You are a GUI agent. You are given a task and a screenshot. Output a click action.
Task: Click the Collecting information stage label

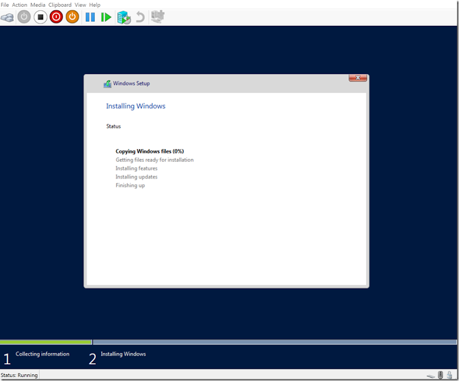(x=42, y=354)
